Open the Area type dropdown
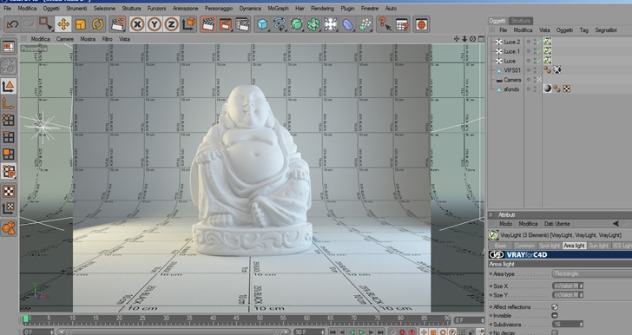 click(x=592, y=273)
